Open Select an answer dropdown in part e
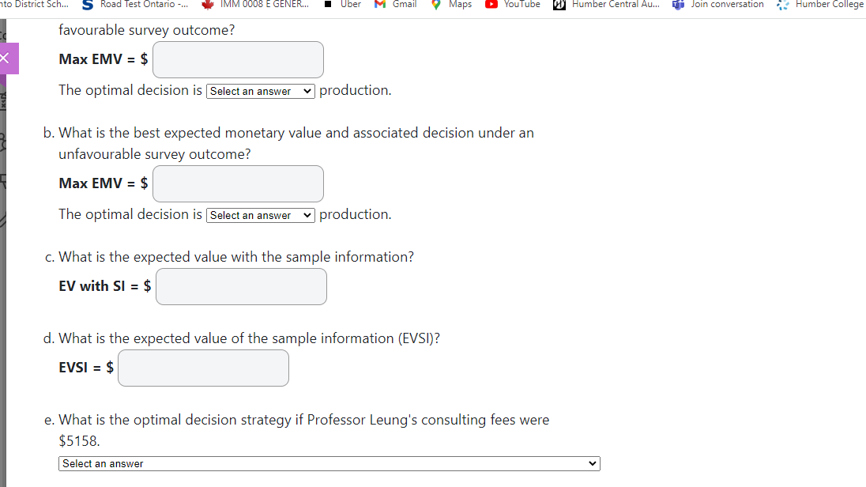Viewport: 866px width, 487px height. click(x=328, y=463)
